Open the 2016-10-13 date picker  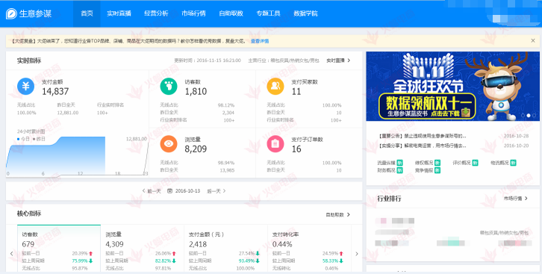[184, 190]
